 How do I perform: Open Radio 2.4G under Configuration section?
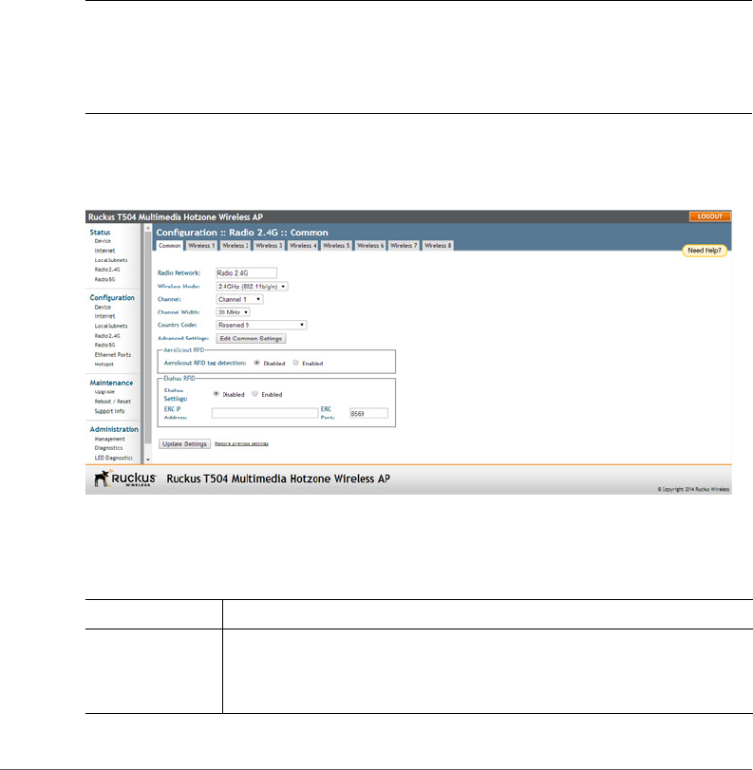click(x=107, y=336)
